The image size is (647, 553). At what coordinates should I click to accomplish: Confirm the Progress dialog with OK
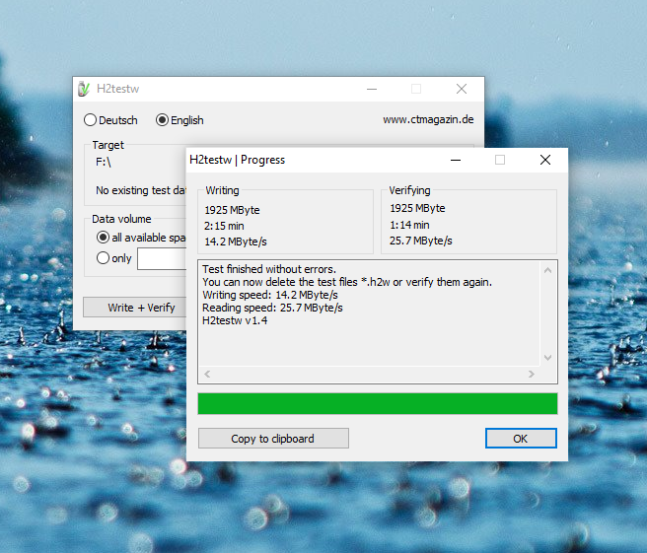point(521,438)
